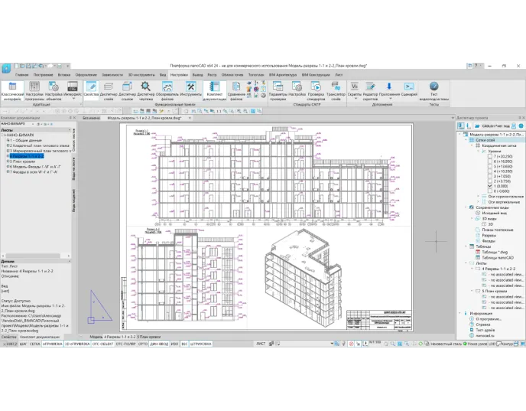Open the Справка link in Информация

pos(483,325)
